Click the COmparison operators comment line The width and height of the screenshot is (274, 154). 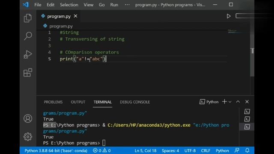point(89,52)
